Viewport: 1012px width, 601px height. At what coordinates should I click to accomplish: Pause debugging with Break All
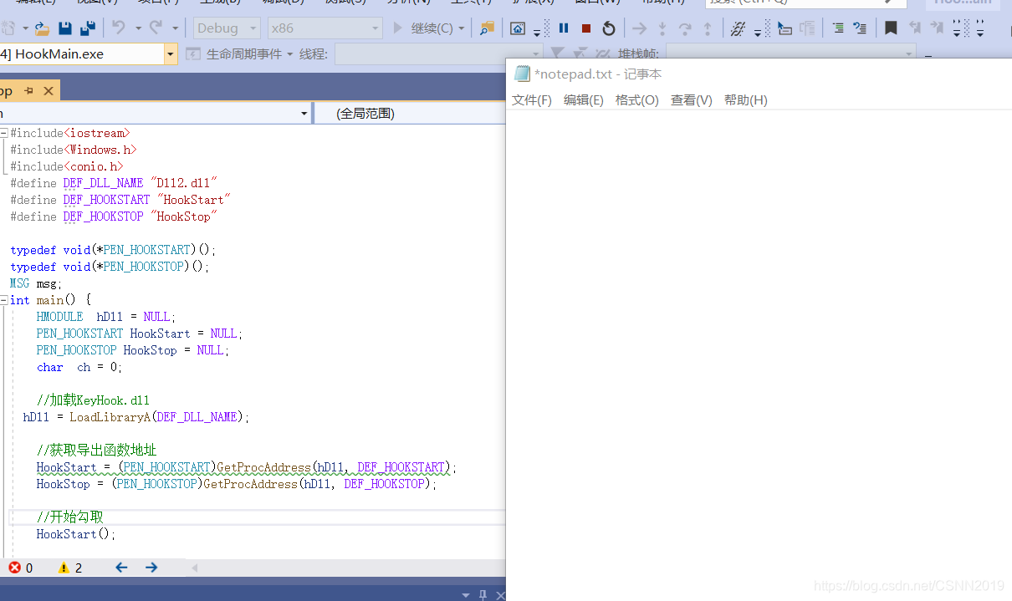(564, 28)
